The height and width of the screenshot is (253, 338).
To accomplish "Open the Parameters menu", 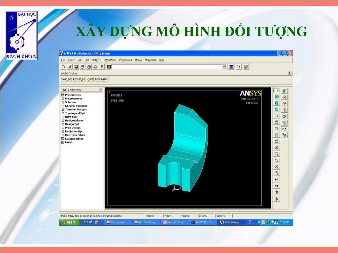I will [x=125, y=60].
